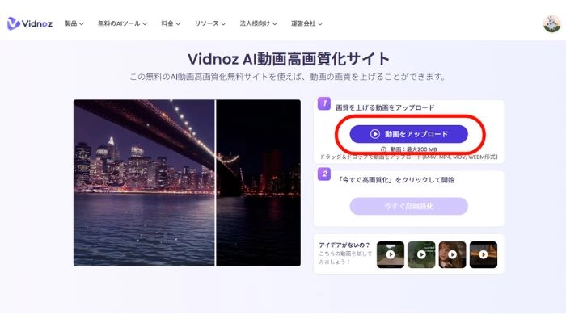
Task: Open the 料金 menu
Action: (x=171, y=23)
